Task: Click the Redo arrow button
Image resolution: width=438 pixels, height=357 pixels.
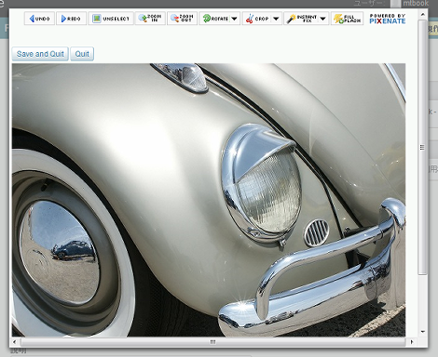Action: (71, 19)
